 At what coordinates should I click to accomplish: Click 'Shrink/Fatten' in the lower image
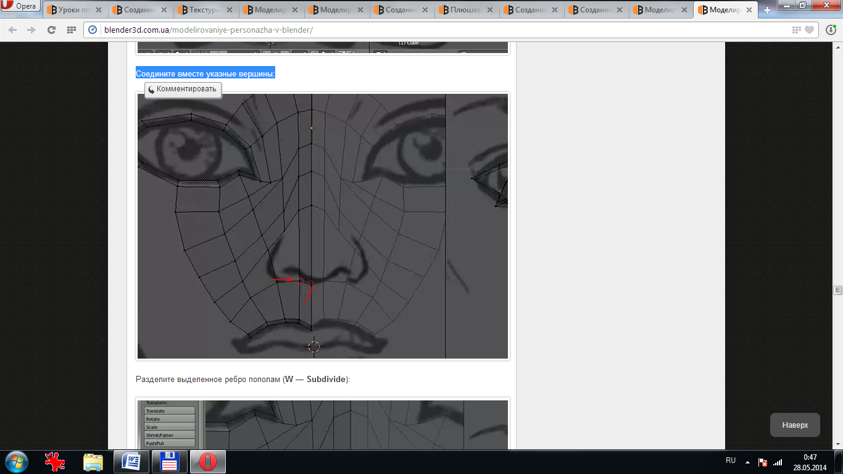click(x=169, y=435)
